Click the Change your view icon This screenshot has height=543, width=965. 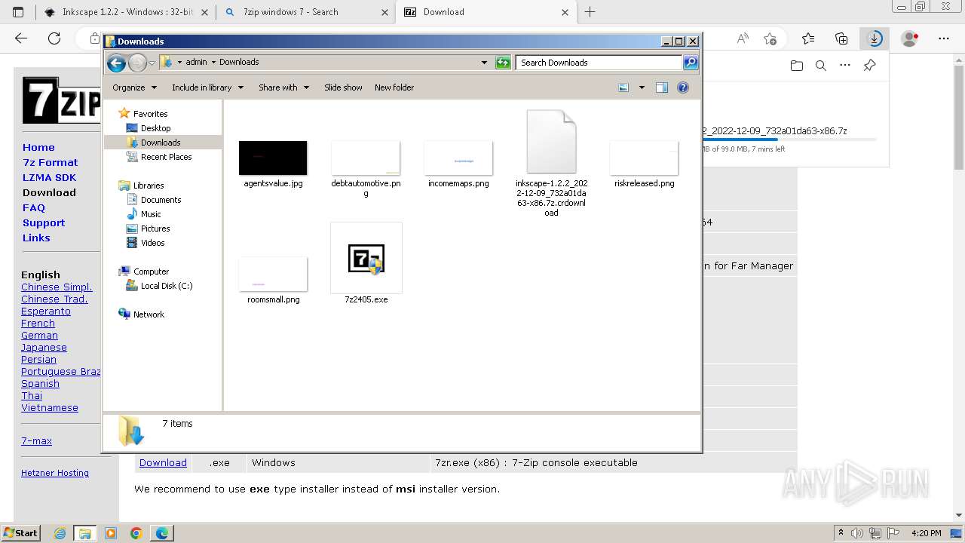click(x=623, y=87)
